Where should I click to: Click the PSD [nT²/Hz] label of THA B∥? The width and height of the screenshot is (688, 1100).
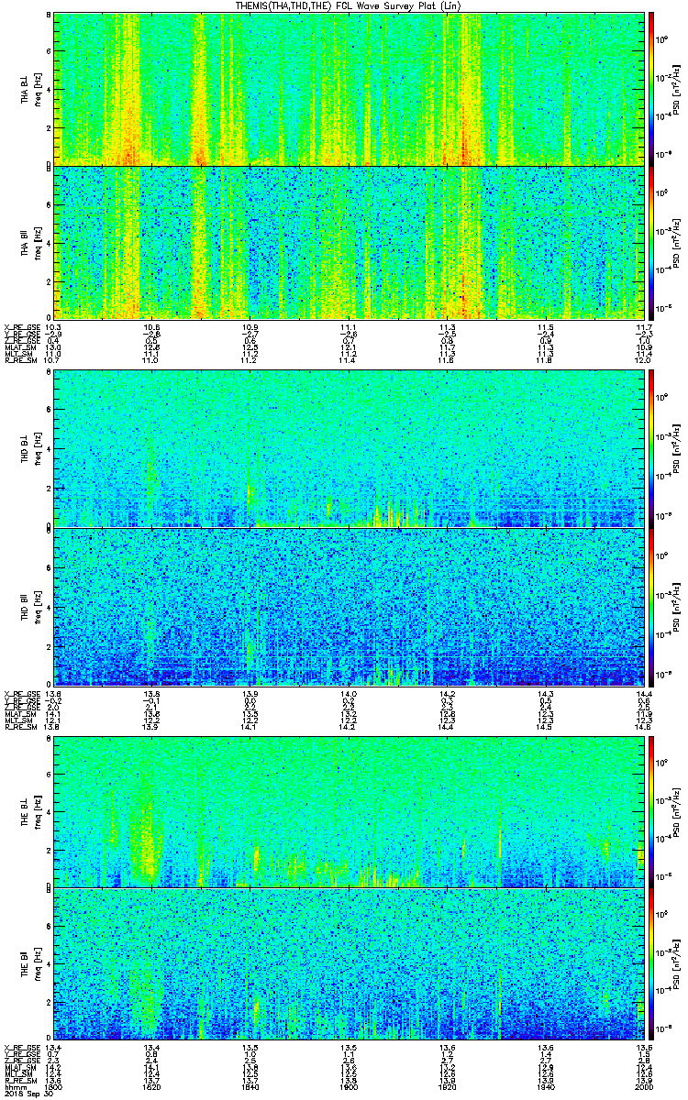(676, 242)
